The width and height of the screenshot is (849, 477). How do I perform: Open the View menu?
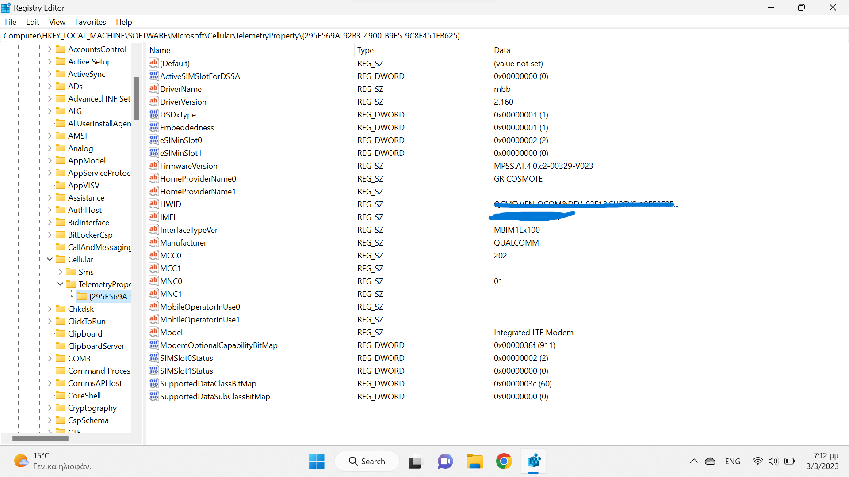coord(57,22)
